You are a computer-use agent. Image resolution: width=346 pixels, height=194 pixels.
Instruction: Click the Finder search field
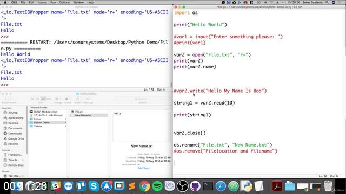click(x=143, y=99)
